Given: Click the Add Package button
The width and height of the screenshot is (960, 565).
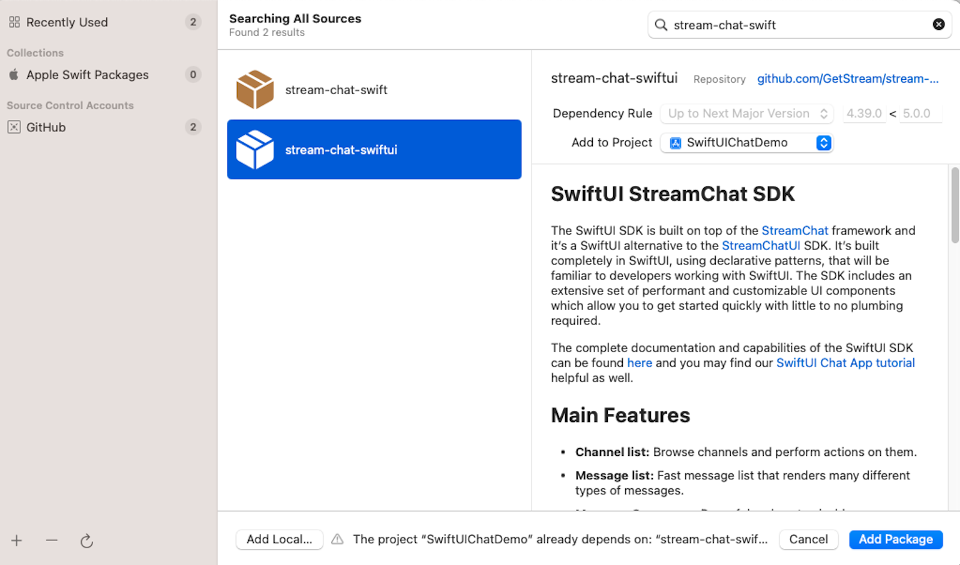Looking at the screenshot, I should 895,539.
